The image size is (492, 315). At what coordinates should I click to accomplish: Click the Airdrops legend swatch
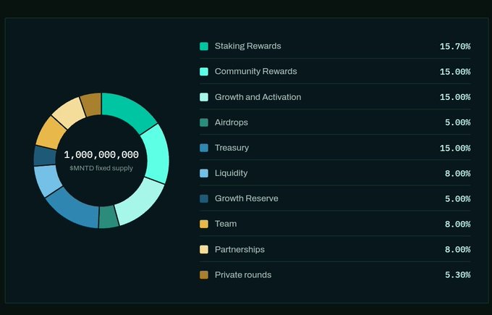coord(203,122)
